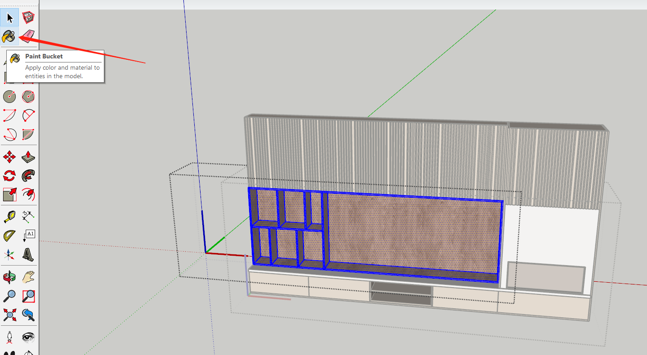Activate the Look Around eye tool
The height and width of the screenshot is (355, 647).
tap(28, 337)
